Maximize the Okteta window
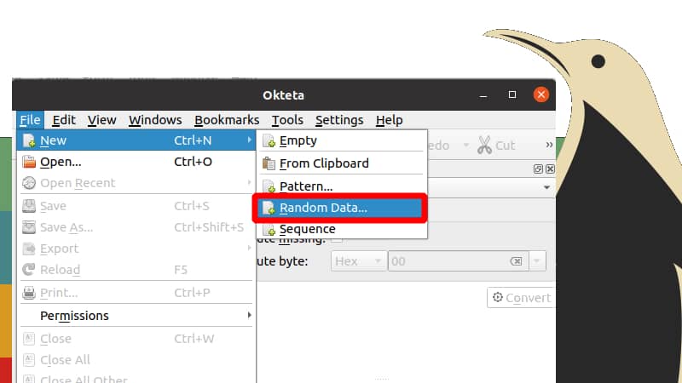 [x=512, y=94]
